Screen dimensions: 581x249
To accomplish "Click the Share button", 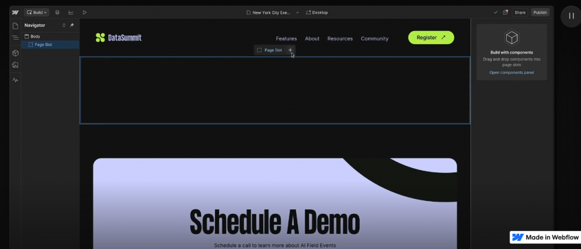I will point(520,12).
